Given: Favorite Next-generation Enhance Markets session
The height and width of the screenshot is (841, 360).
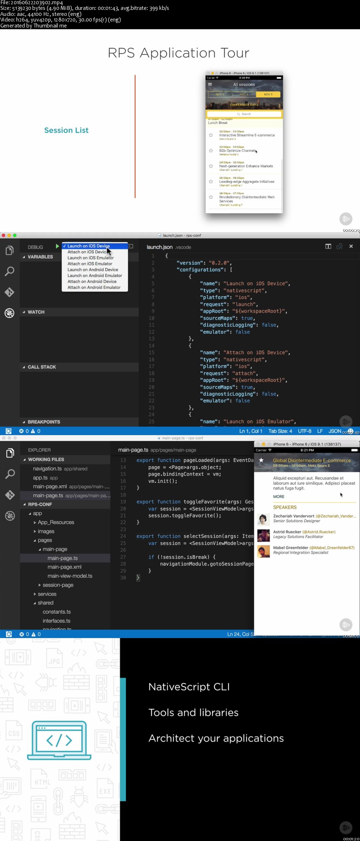Looking at the screenshot, I should (x=211, y=166).
